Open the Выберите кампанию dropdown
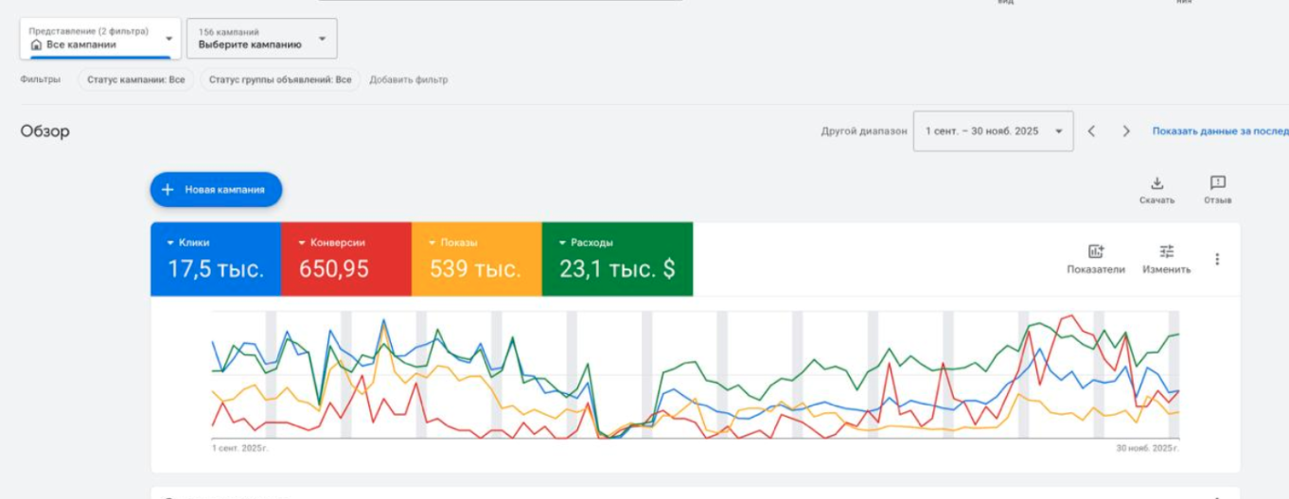1289x499 pixels. 261,39
